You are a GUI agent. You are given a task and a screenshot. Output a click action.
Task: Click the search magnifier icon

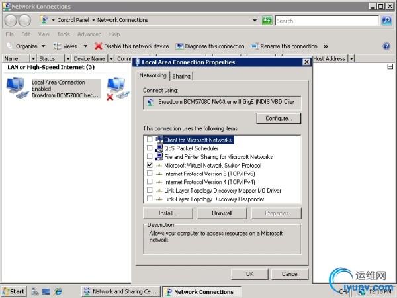click(386, 21)
